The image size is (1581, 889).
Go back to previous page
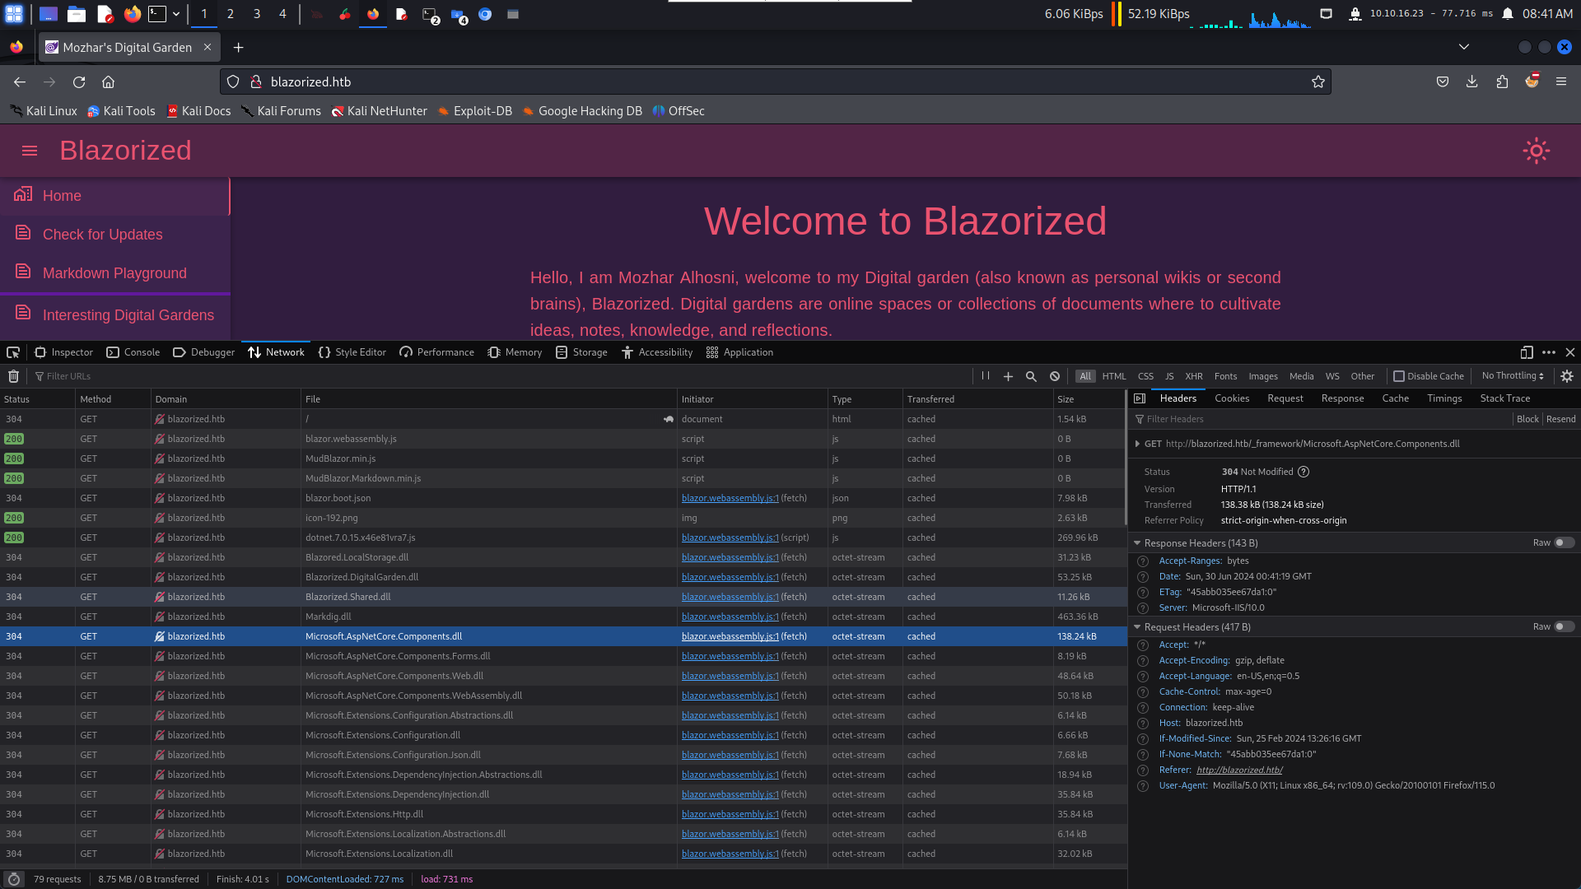[20, 81]
